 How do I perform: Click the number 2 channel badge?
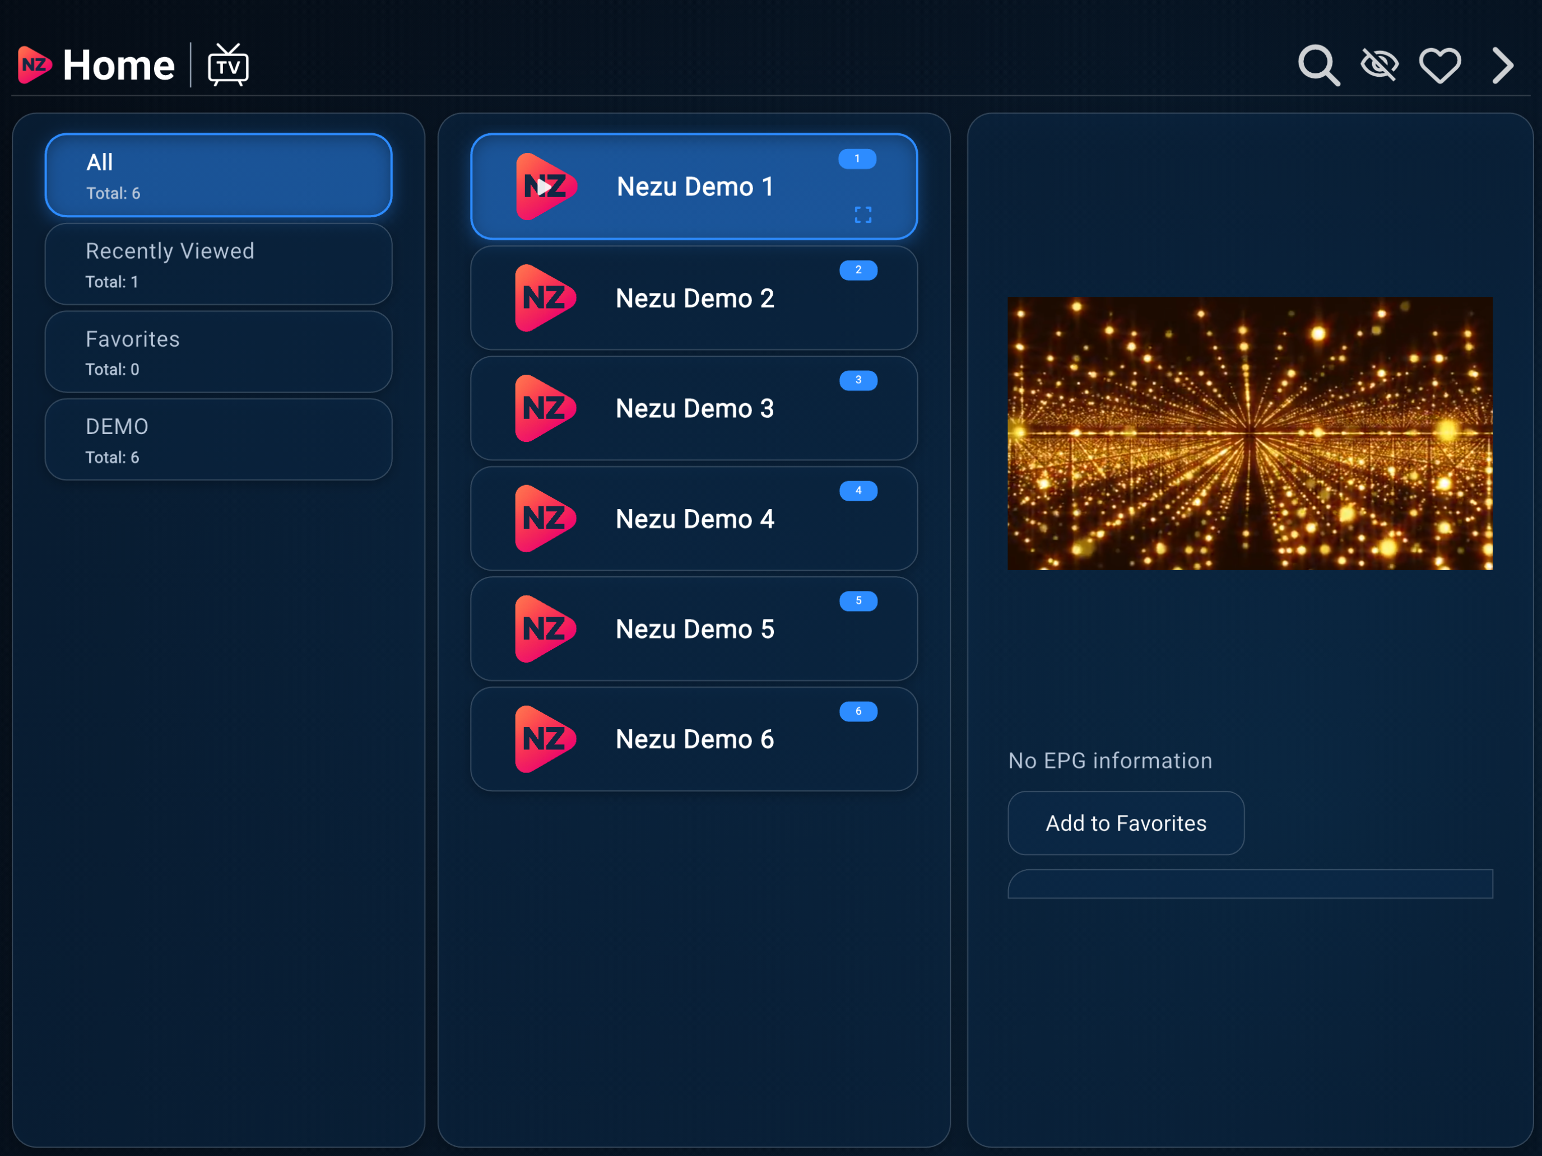coord(858,269)
